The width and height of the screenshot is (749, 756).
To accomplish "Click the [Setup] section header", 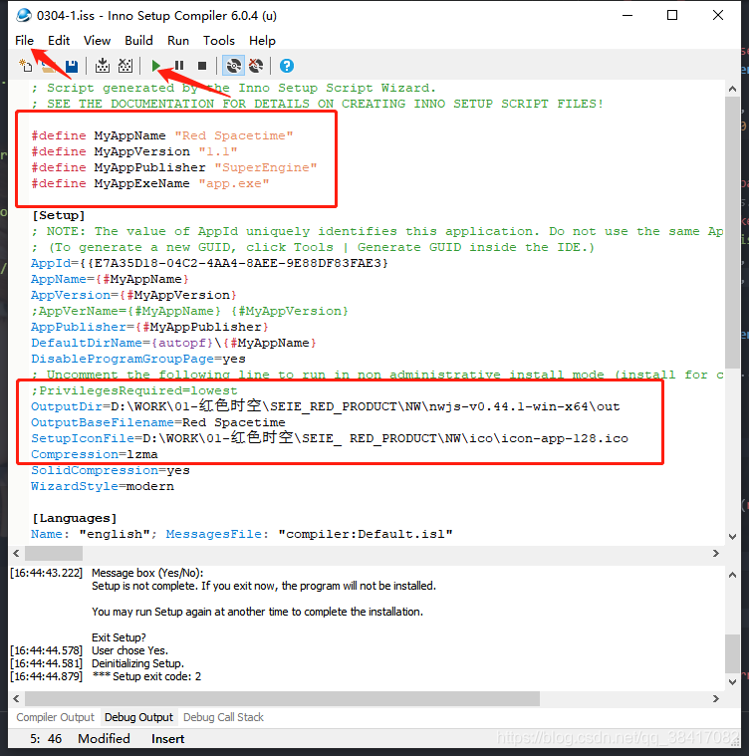I will click(59, 215).
